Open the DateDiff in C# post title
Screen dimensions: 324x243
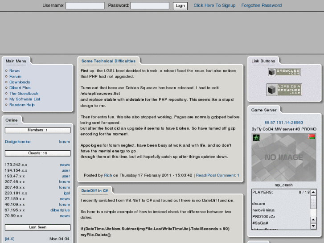(x=94, y=191)
